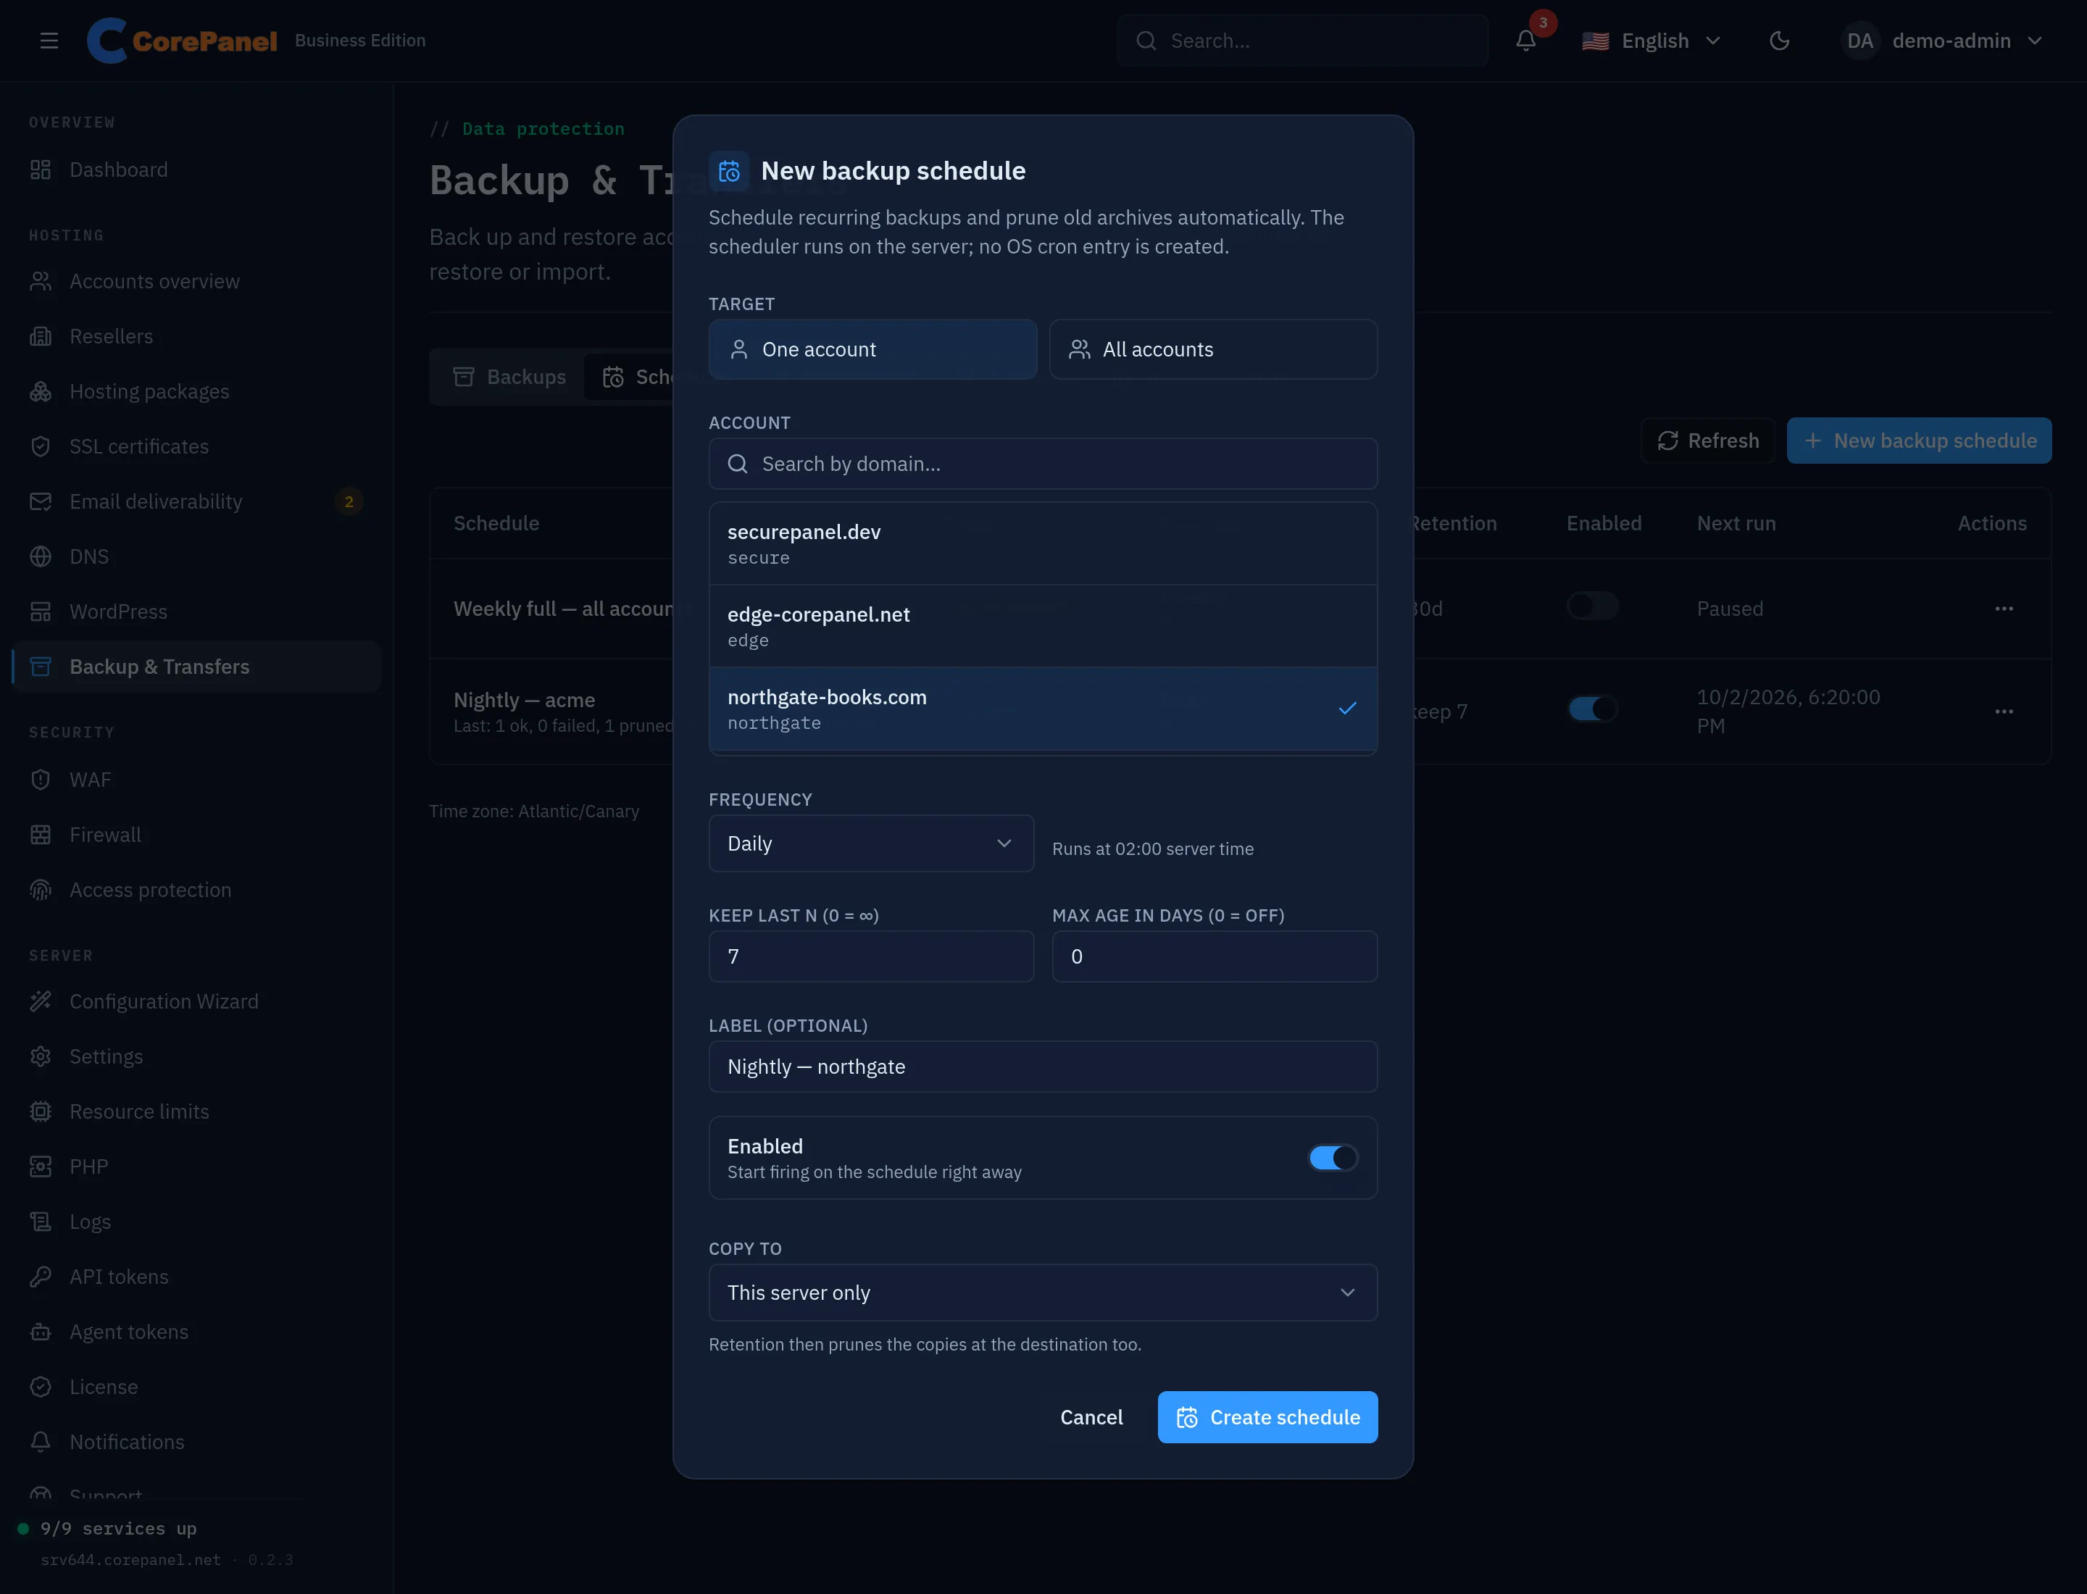The width and height of the screenshot is (2087, 1594).
Task: Open PHP settings in the sidebar
Action: coord(196,1166)
